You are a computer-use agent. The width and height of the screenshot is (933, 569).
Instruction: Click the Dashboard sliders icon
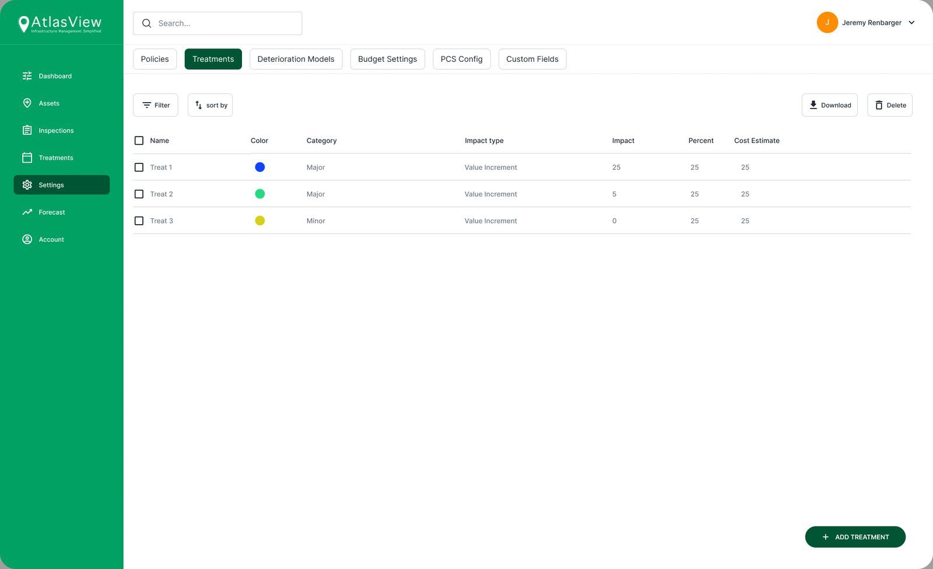[x=27, y=76]
